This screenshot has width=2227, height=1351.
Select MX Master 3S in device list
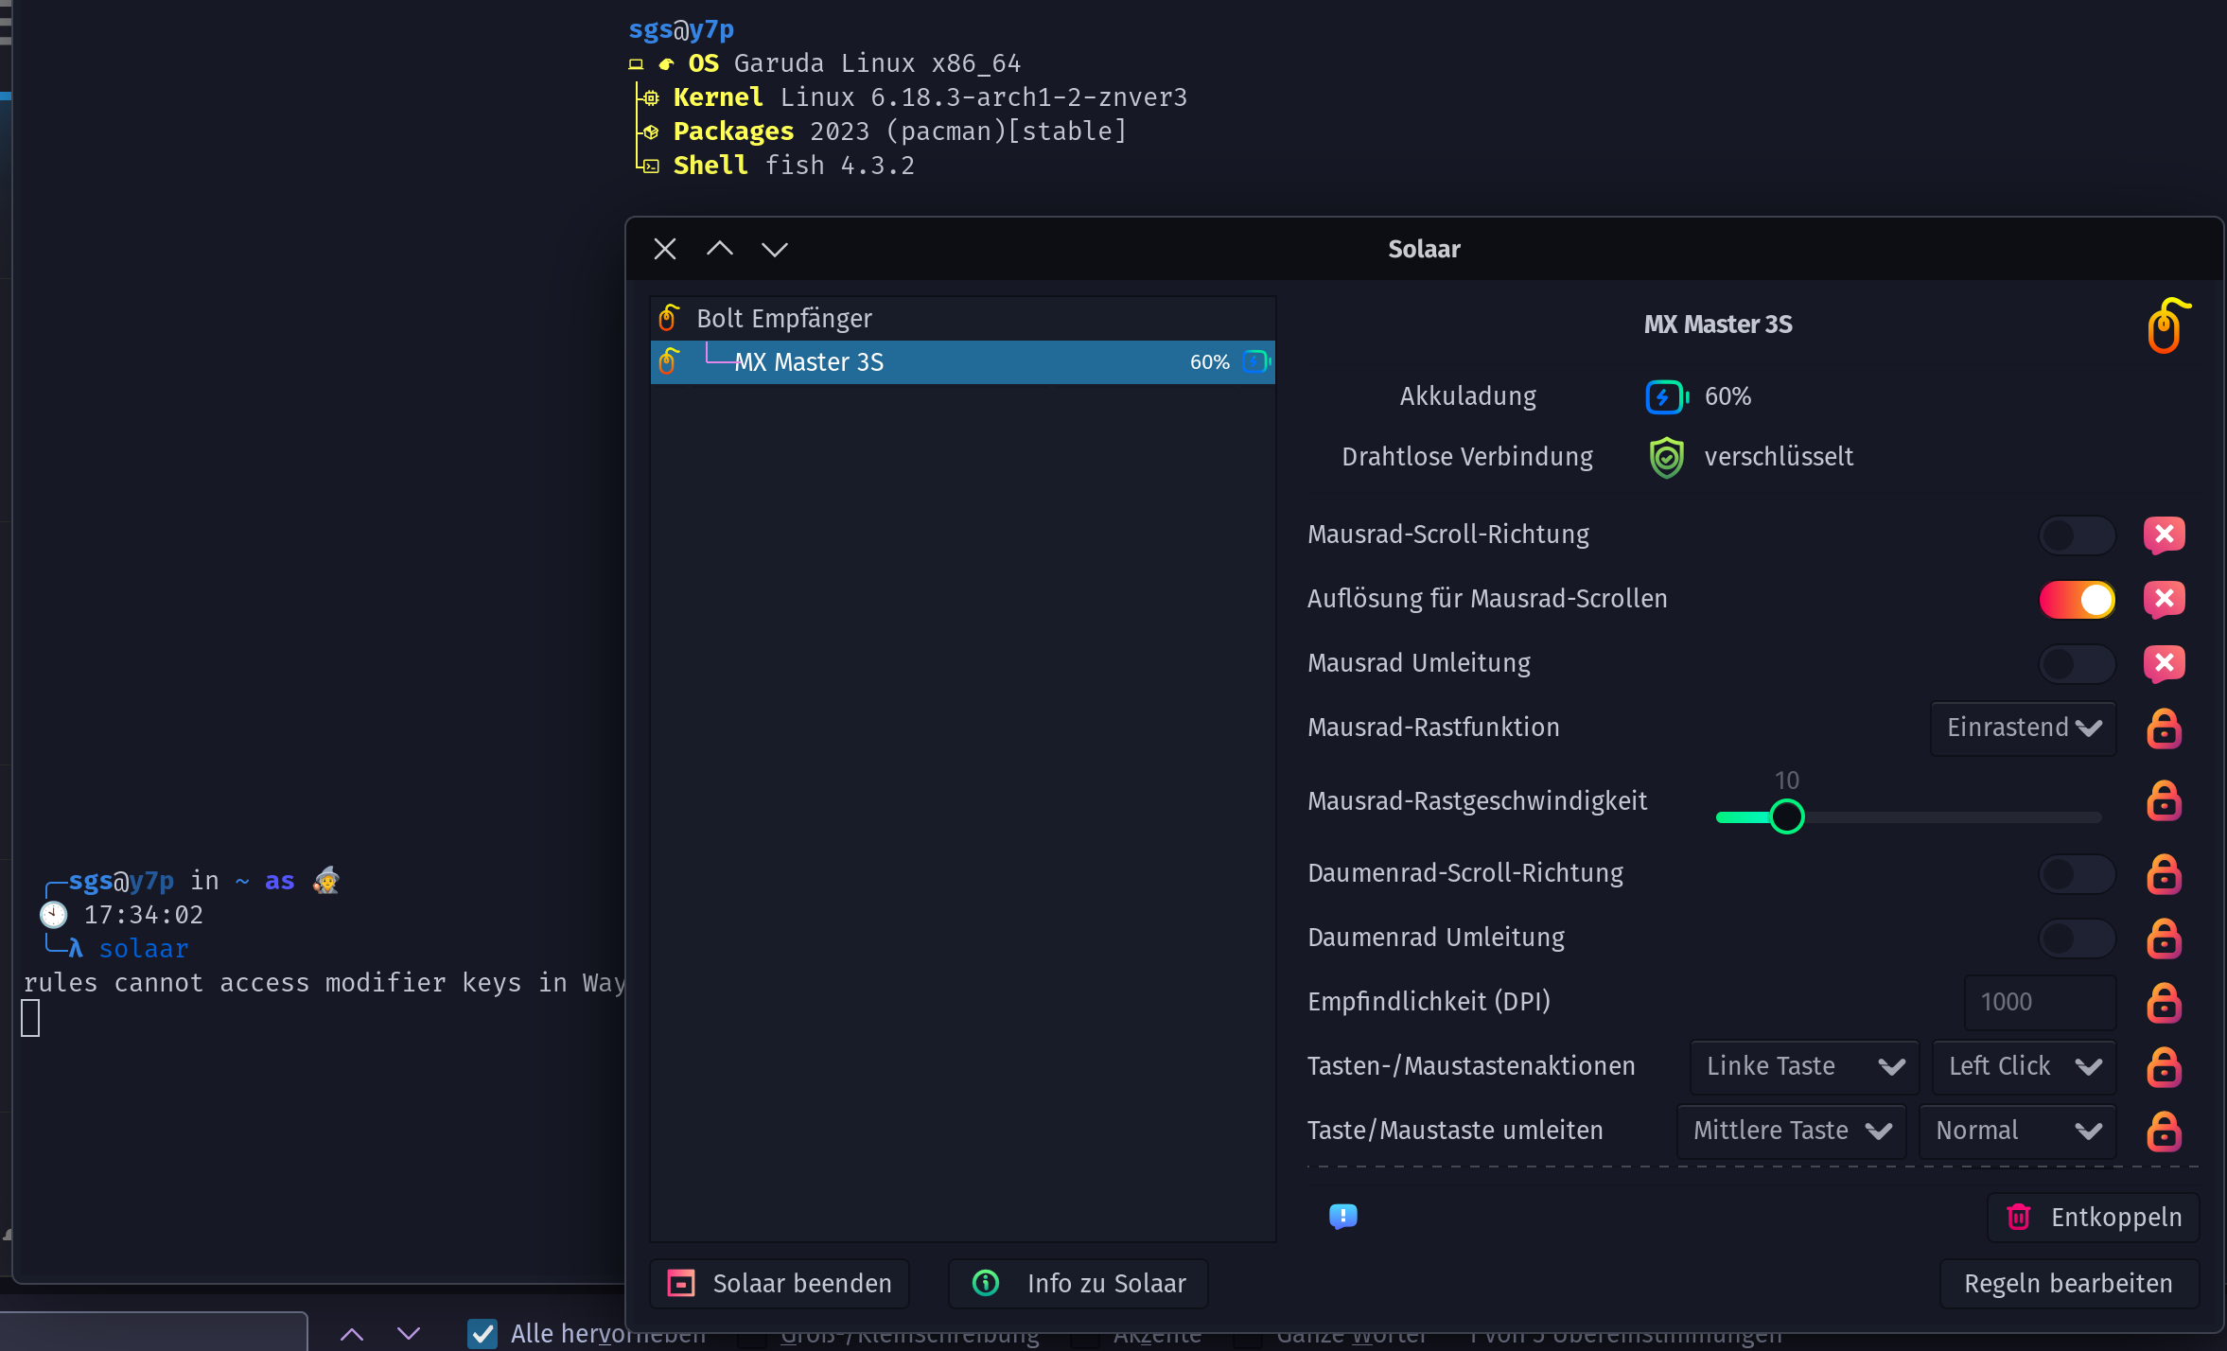point(961,362)
